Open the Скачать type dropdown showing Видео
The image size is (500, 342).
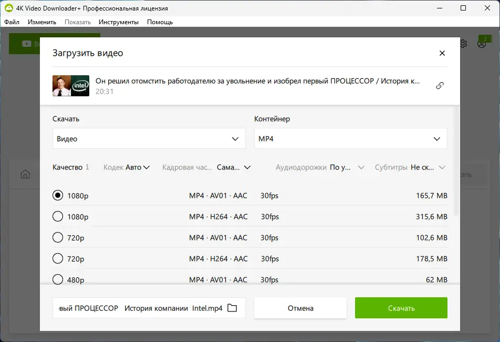coord(149,138)
